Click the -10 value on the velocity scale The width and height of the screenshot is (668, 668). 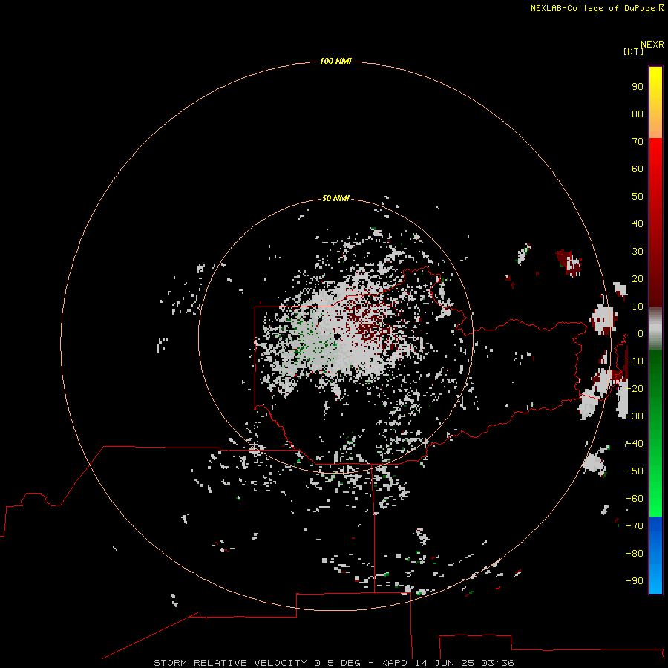(635, 361)
